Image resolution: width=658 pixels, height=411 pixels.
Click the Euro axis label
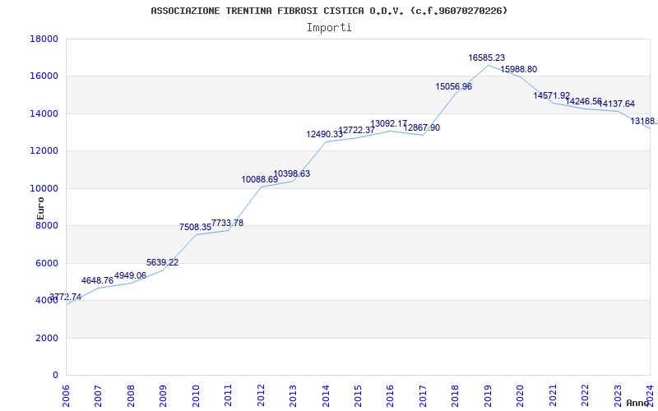[40, 209]
